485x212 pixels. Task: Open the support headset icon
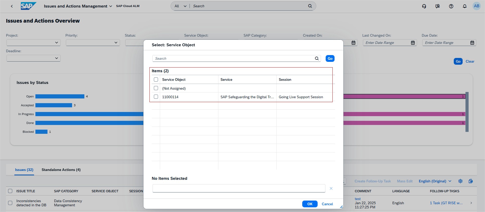click(424, 6)
